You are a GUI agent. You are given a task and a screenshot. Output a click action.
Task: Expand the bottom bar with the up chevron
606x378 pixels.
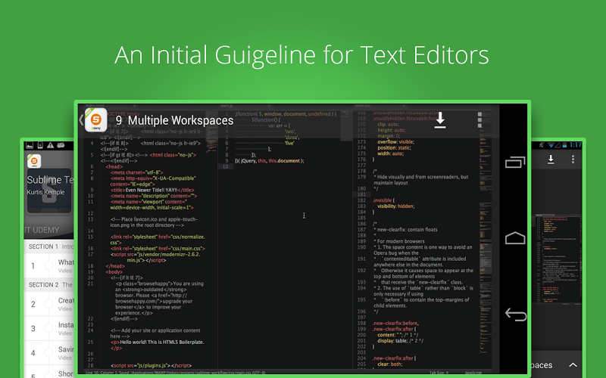573,364
